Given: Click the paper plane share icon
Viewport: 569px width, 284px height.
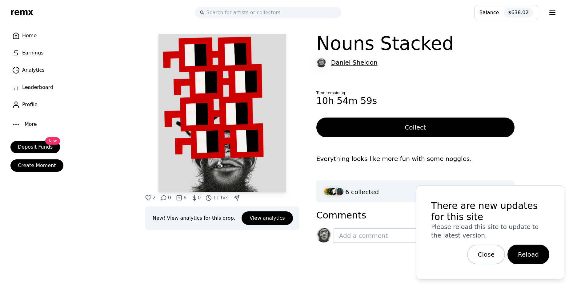Looking at the screenshot, I should tap(237, 198).
